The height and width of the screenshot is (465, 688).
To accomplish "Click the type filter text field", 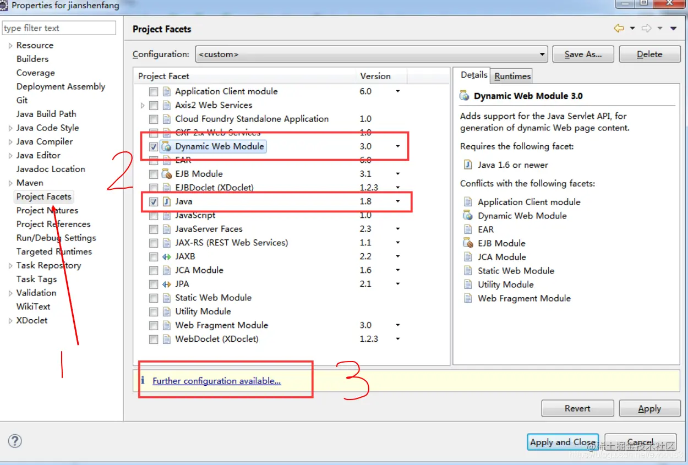I will coord(59,28).
